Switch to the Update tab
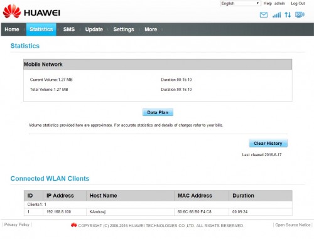This screenshot has width=314, height=239. click(x=94, y=29)
